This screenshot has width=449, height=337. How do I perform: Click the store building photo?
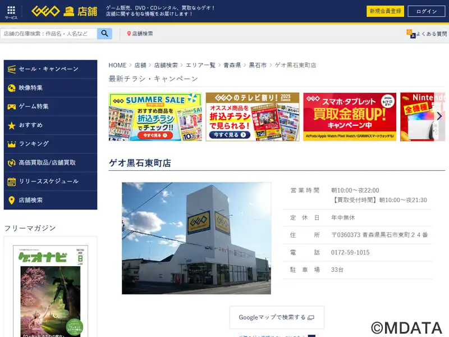click(196, 238)
